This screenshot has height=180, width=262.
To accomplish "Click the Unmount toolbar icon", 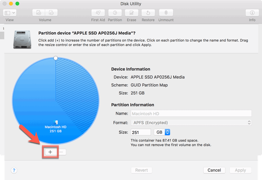I will (x=166, y=13).
